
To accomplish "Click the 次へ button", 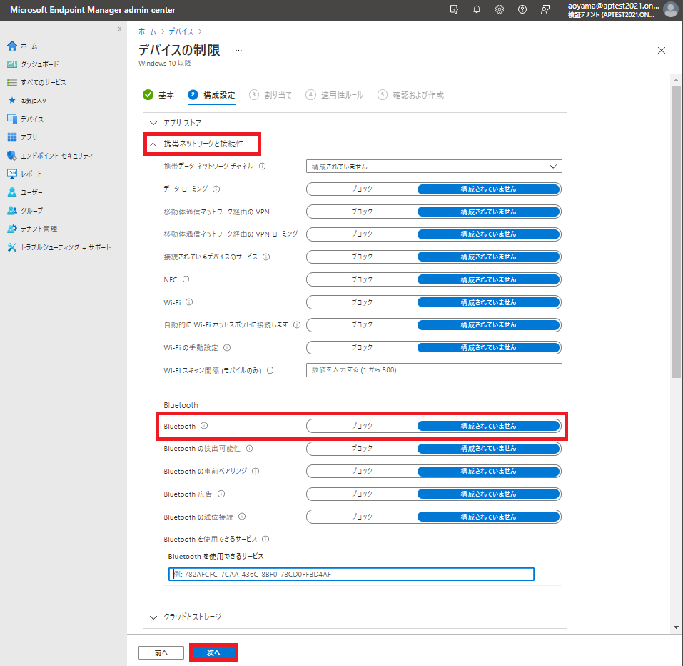I will pyautogui.click(x=213, y=652).
